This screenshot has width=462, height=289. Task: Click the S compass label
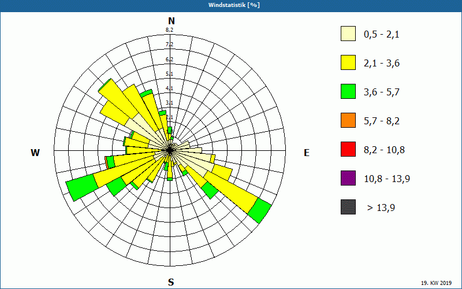tap(171, 282)
